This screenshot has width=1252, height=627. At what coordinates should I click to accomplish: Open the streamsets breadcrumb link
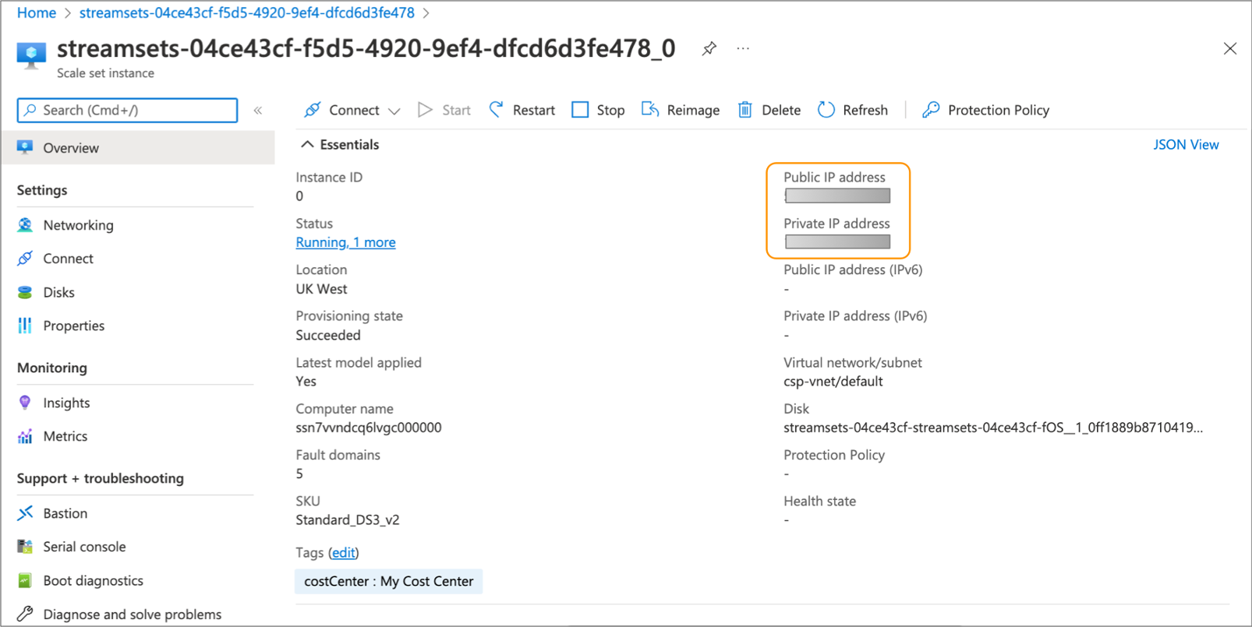click(x=247, y=13)
